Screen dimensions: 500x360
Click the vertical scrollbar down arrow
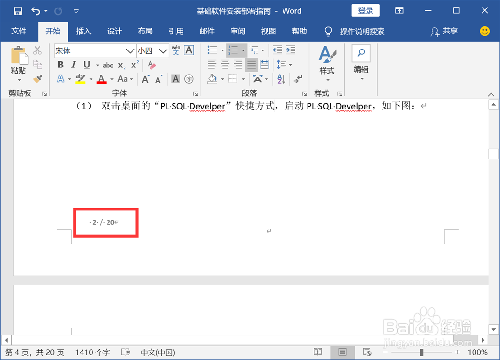pyautogui.click(x=493, y=329)
